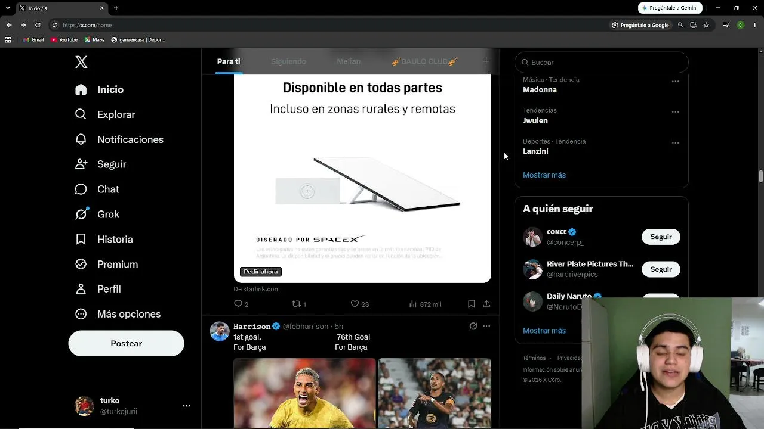
Task: Open the ganaencasa bookmark
Action: [138, 40]
